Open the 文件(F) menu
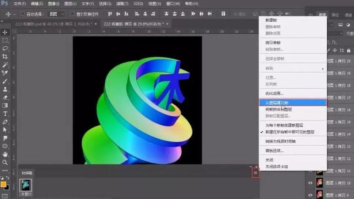The width and height of the screenshot is (354, 199). tap(19, 4)
